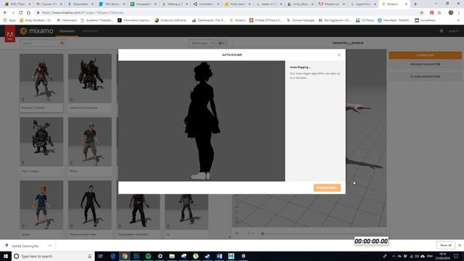This screenshot has width=464, height=261.
Task: Click the Please Wait button in dialog
Action: click(327, 188)
